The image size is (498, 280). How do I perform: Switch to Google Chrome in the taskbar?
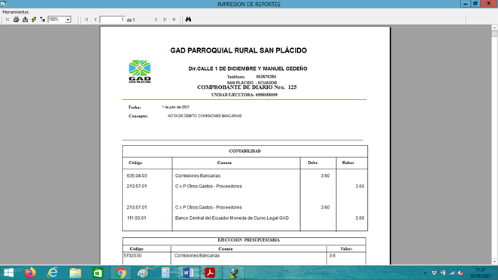(x=120, y=272)
